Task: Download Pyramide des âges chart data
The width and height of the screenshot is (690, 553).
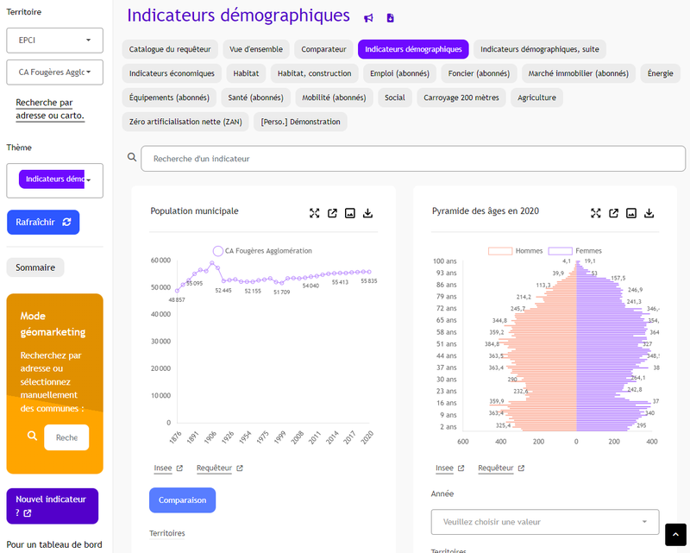Action: tap(649, 213)
